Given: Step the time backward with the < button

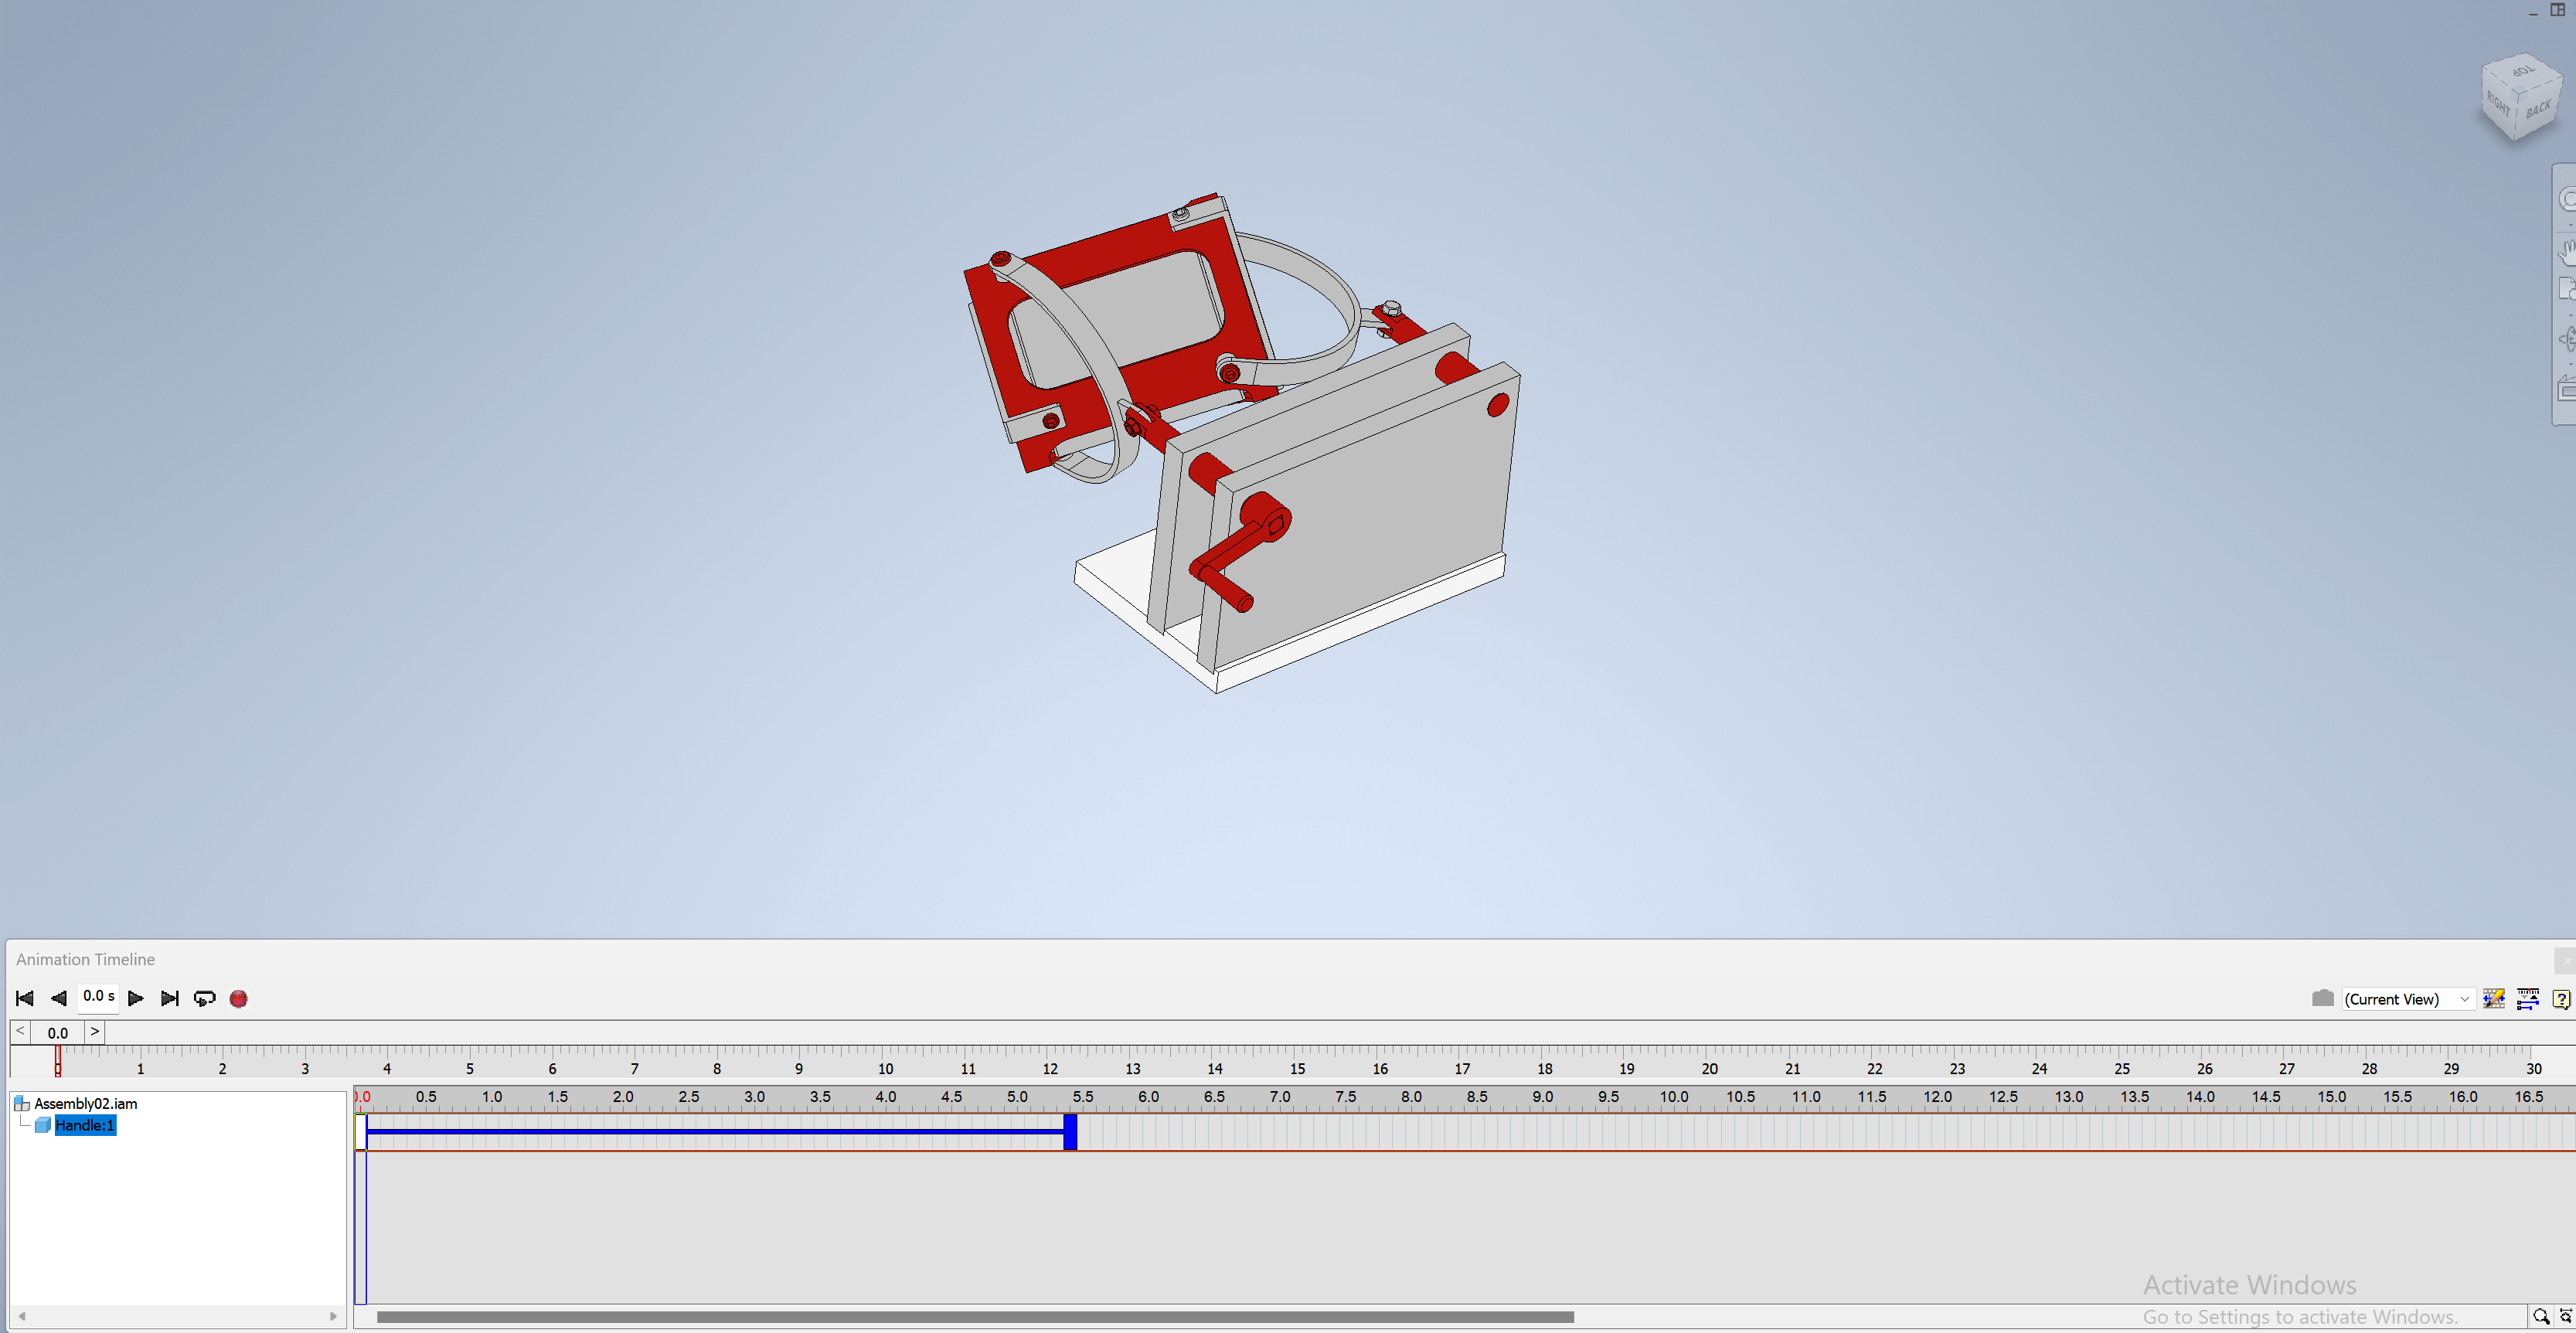Looking at the screenshot, I should tap(20, 1031).
